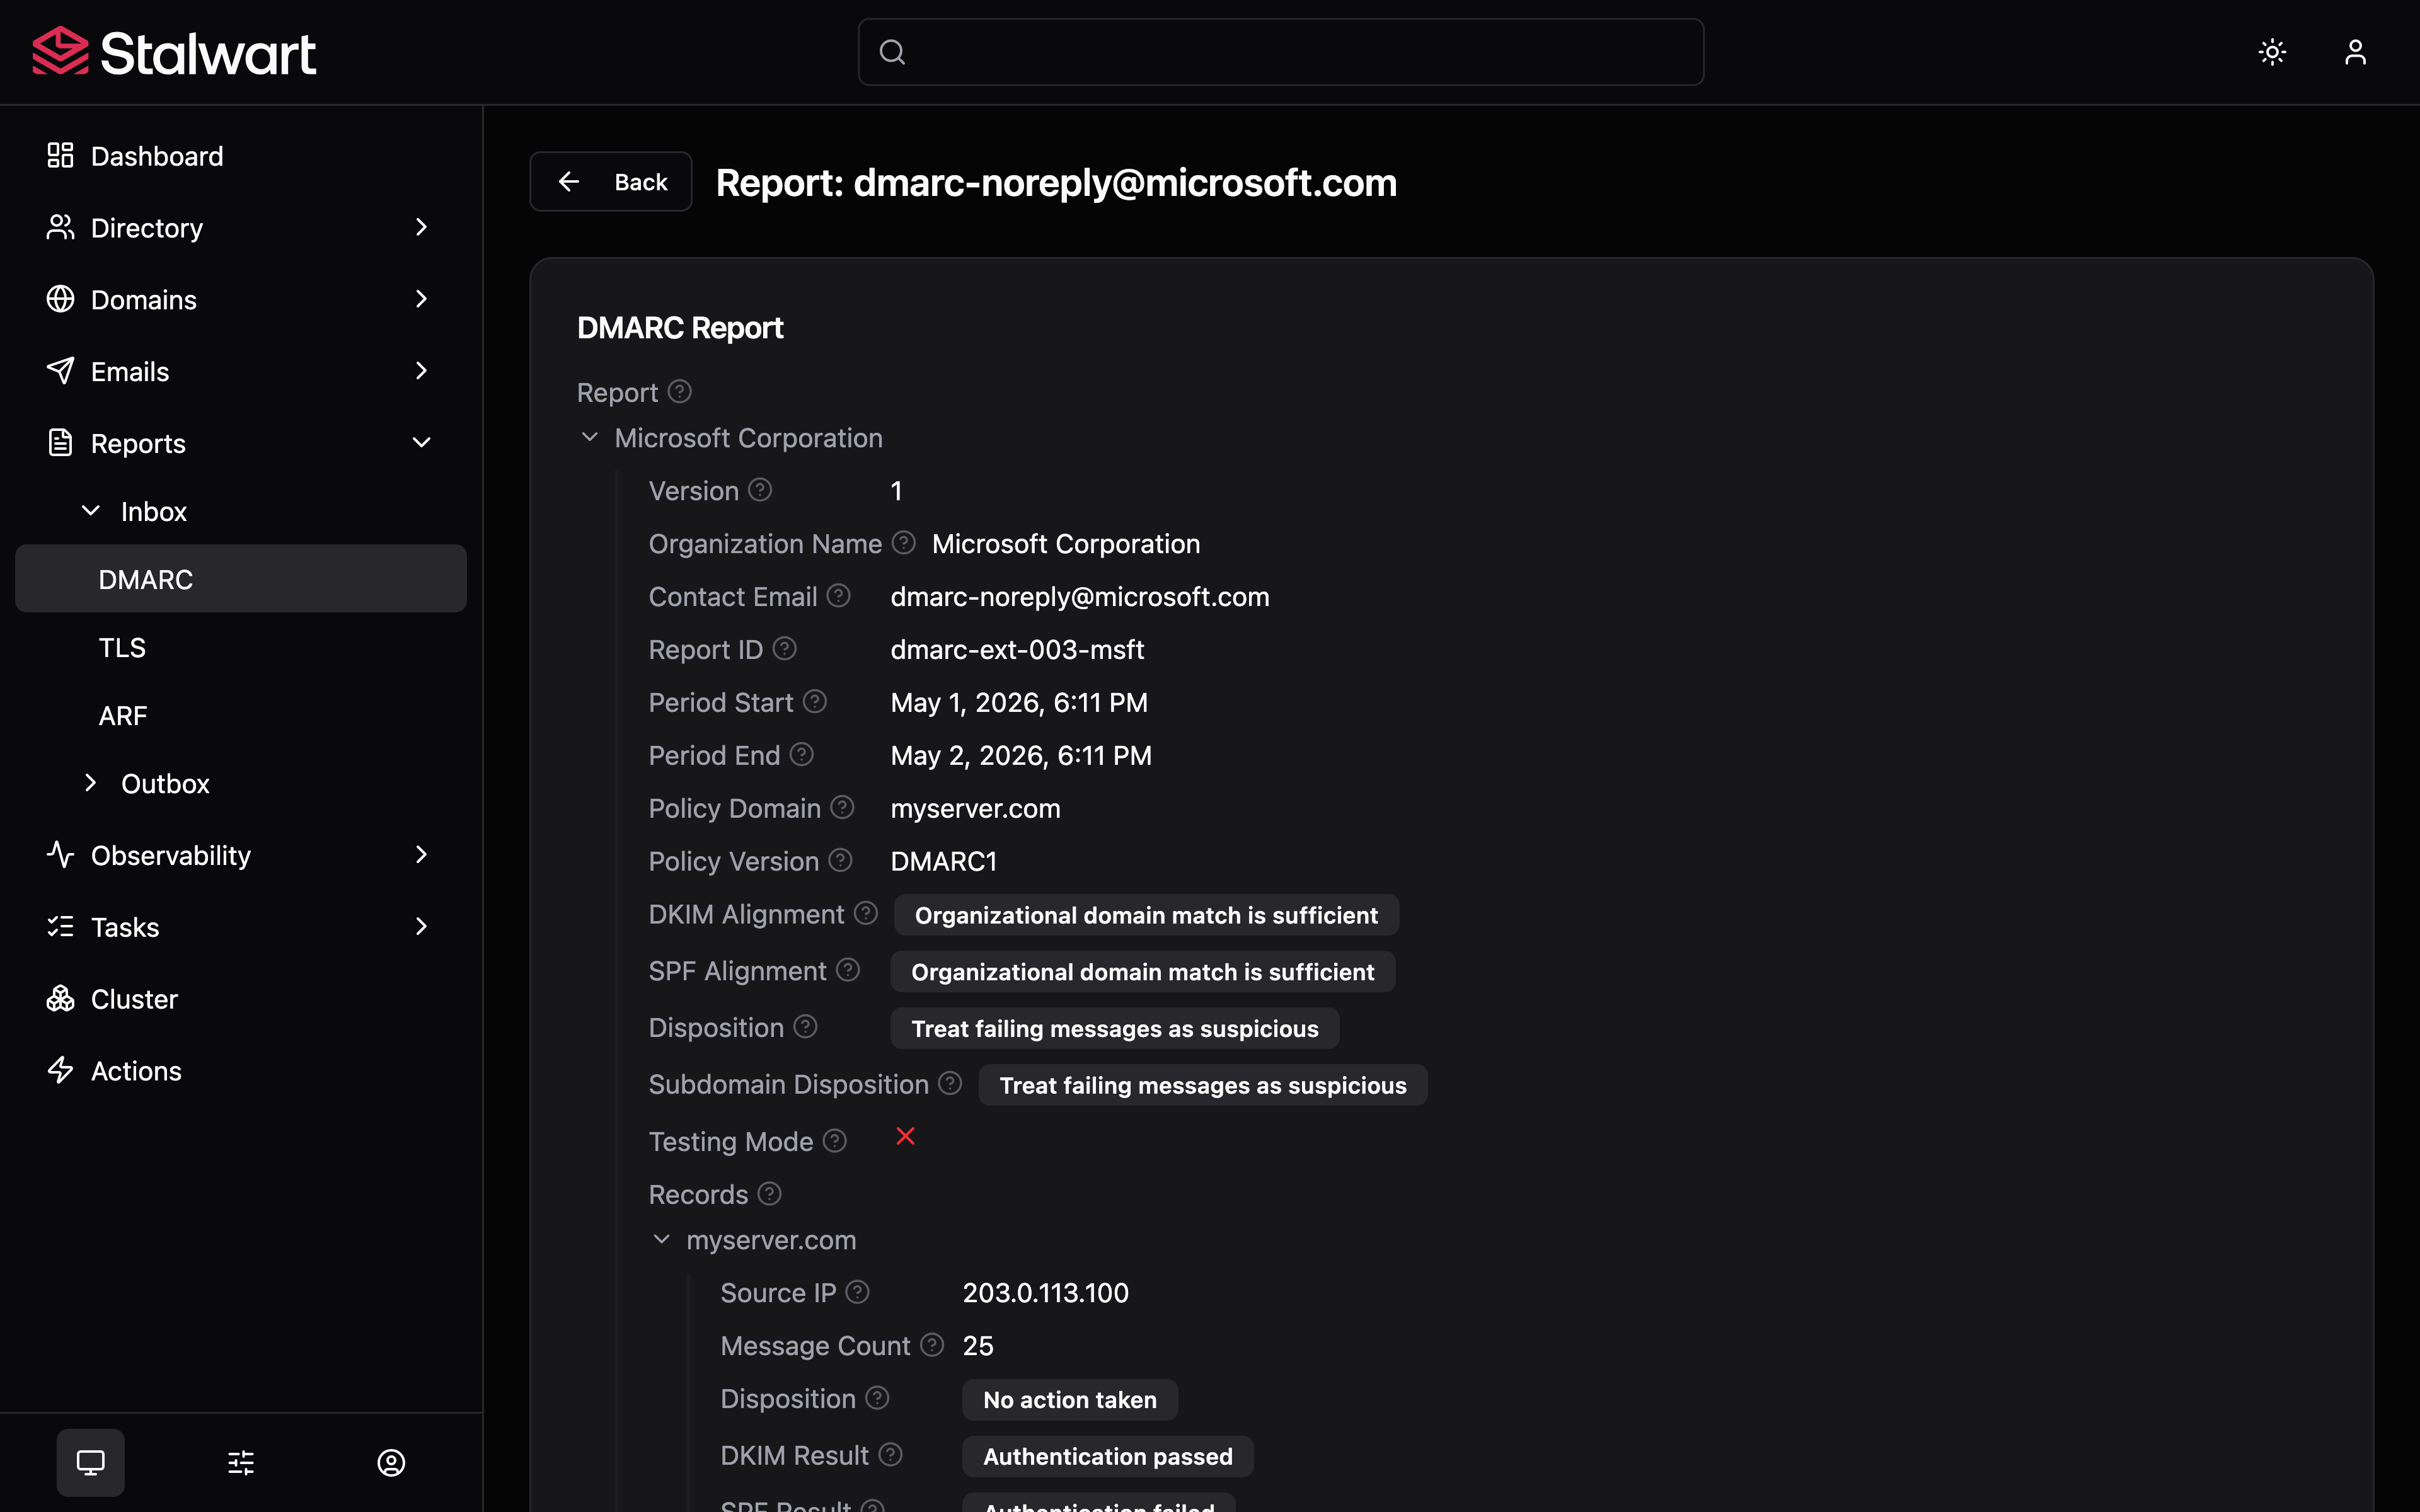
Task: Open the DMARC reports menu item
Action: click(x=241, y=579)
